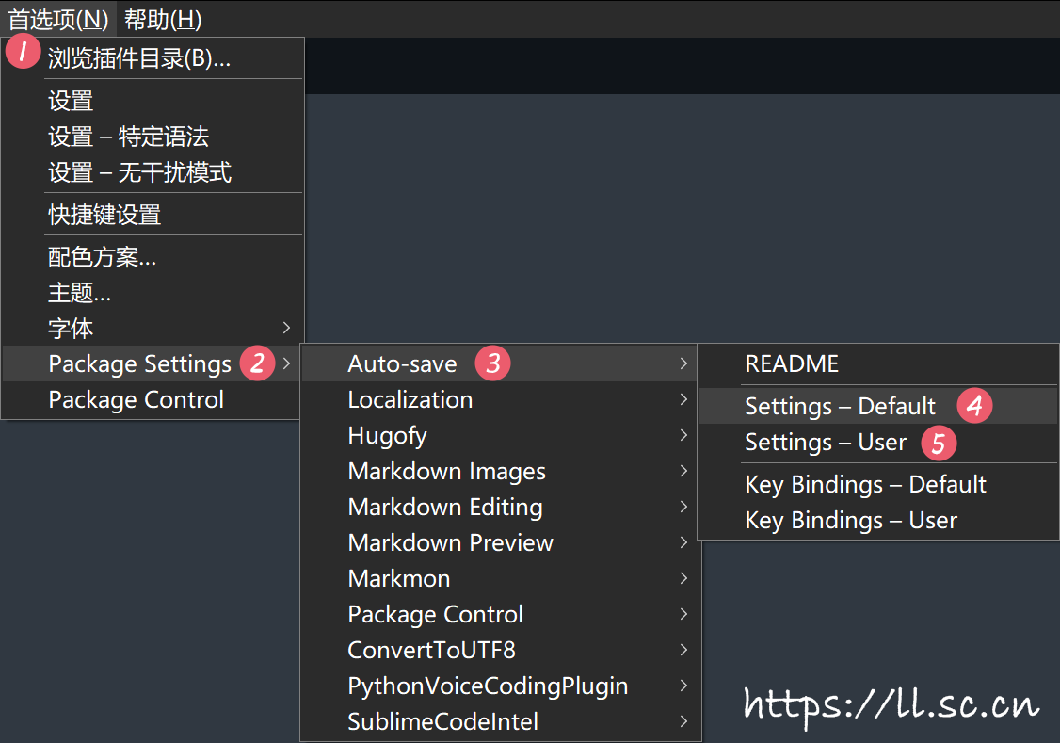Open 设置 – 特定语法 option
The height and width of the screenshot is (743, 1060).
(128, 137)
